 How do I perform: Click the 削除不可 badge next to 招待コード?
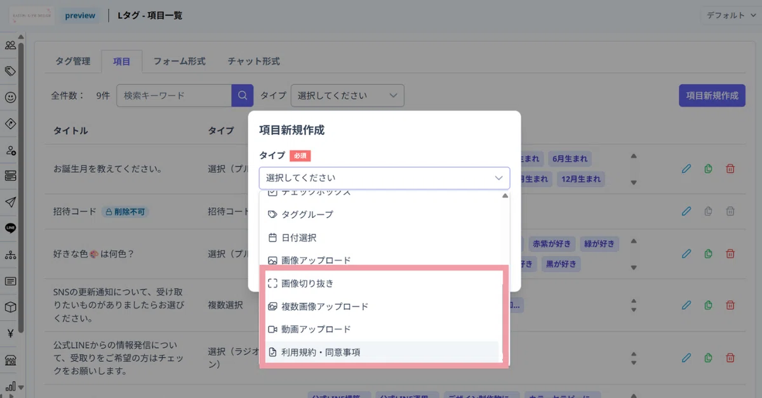[124, 211]
